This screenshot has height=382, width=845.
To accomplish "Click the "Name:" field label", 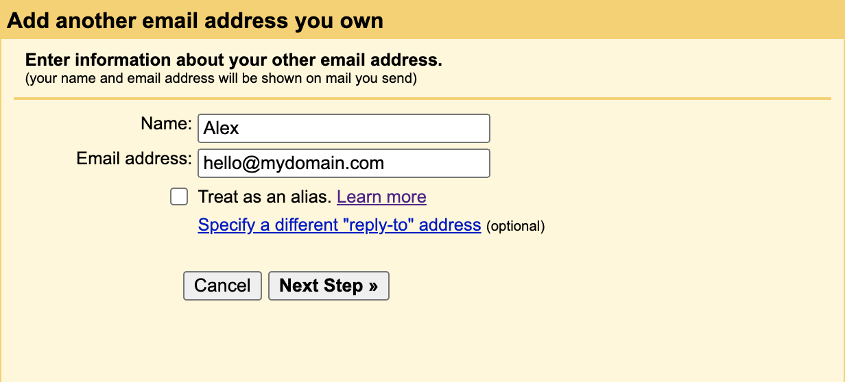I will [x=167, y=124].
